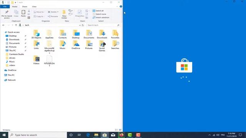Image resolution: width=246 pixels, height=138 pixels.
Task: Select the Saved Games folder
Action: tap(102, 46)
